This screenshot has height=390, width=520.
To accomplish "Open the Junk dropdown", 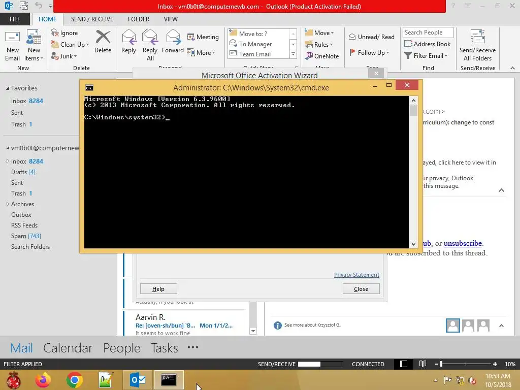I will click(64, 56).
